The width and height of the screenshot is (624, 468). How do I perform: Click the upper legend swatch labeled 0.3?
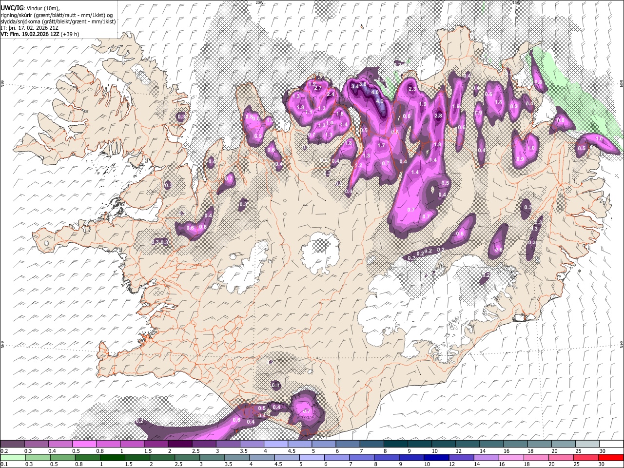pos(36,444)
